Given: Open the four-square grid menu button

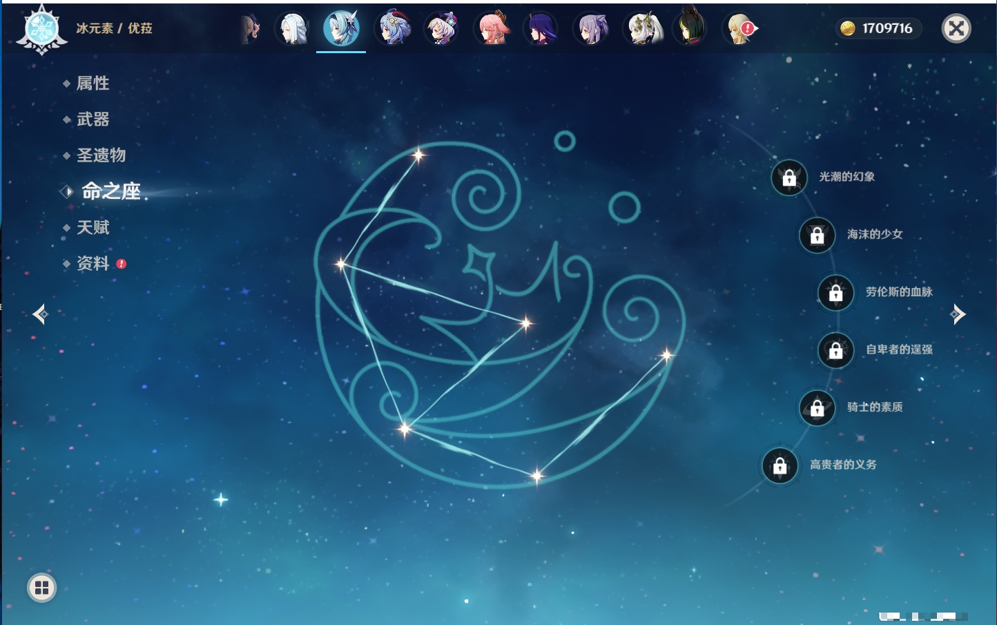Looking at the screenshot, I should pos(41,588).
